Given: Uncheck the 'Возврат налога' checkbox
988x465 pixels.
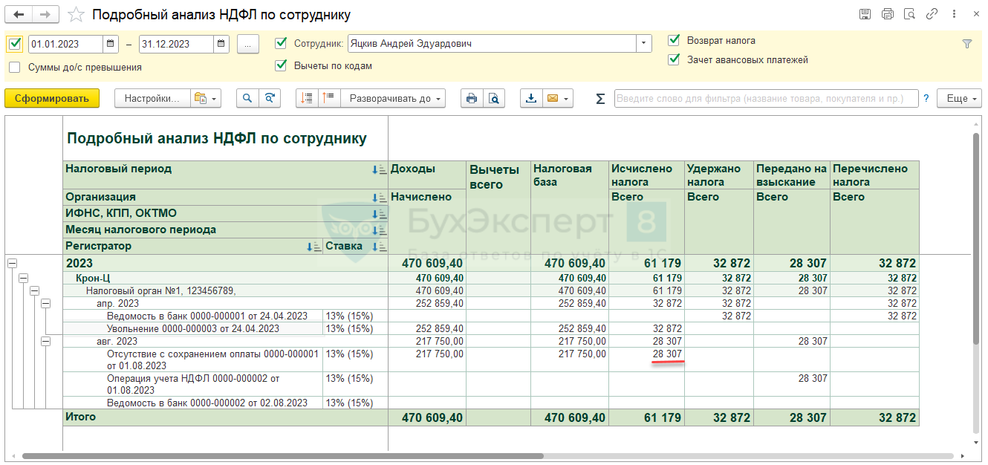Looking at the screenshot, I should (674, 40).
